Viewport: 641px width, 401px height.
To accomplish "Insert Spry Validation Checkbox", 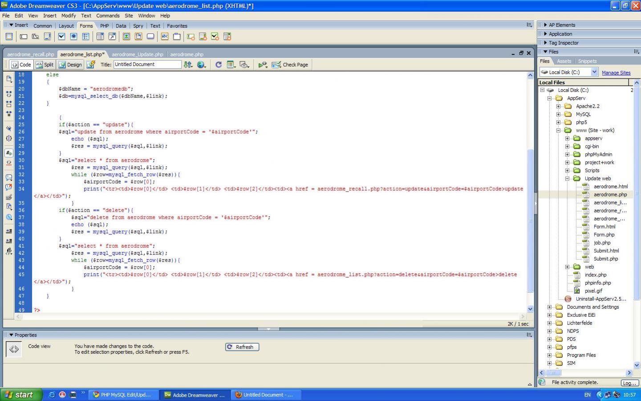I will [215, 37].
